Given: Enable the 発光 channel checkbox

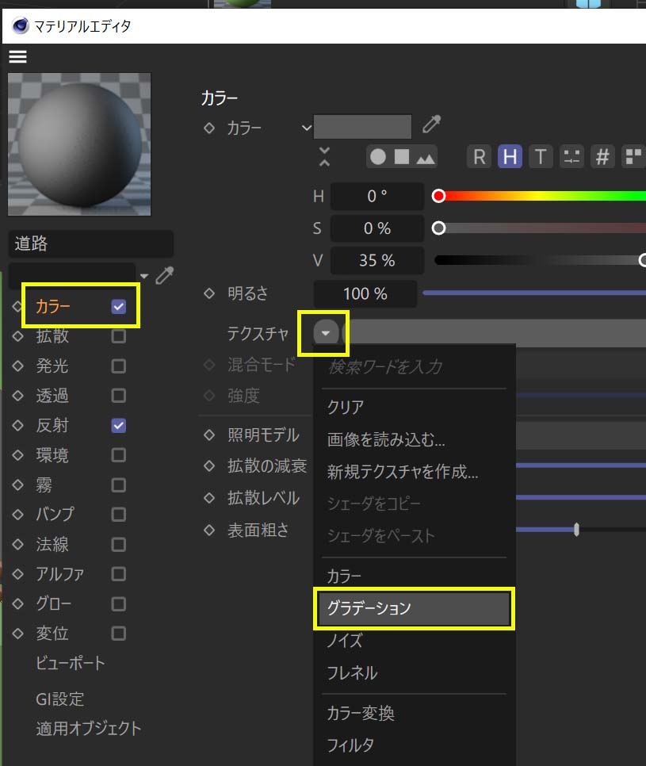Looking at the screenshot, I should [x=118, y=366].
